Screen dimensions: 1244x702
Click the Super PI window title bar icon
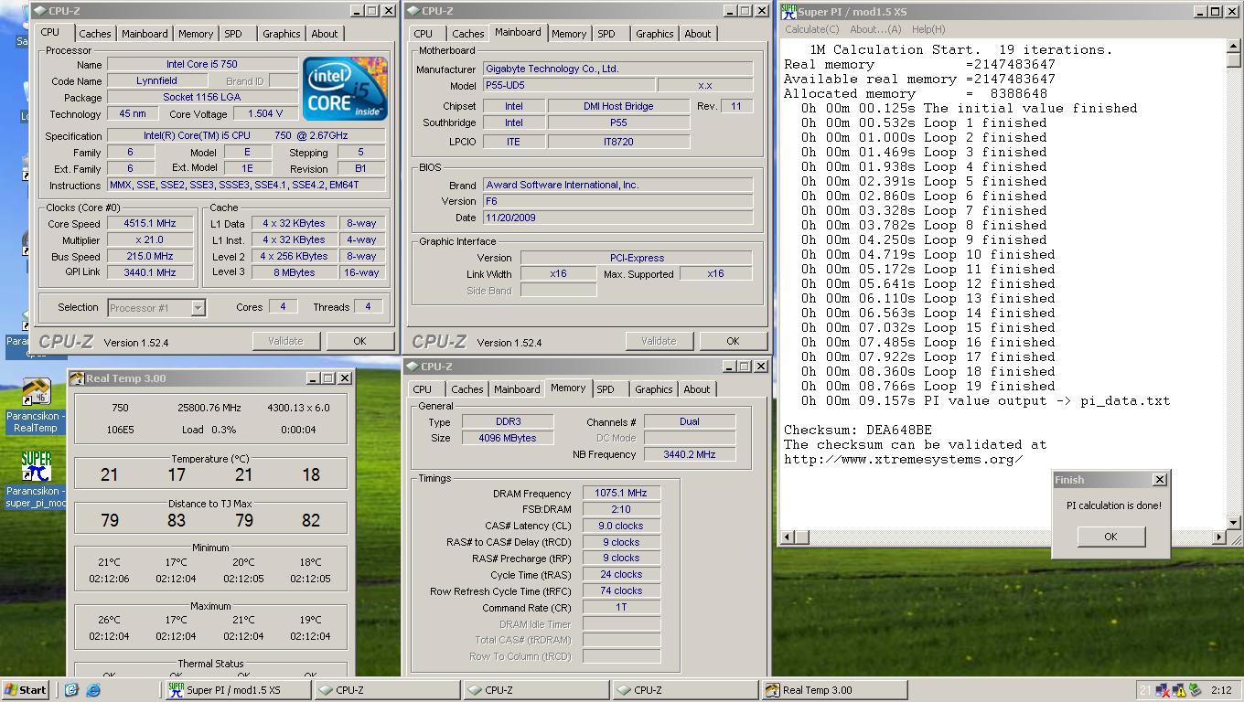(788, 11)
